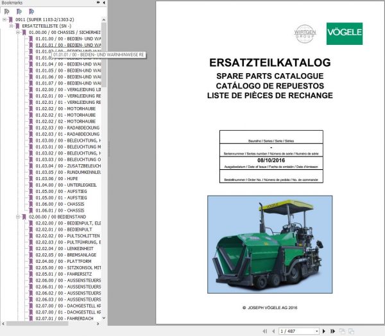Select bookmark ERSATZTEILLISTE (SN -)
This screenshot has height=336, width=385.
[x=47, y=26]
